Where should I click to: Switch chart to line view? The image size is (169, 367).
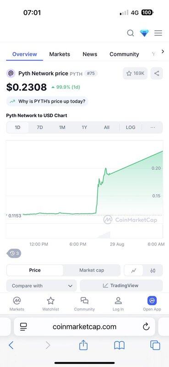134,270
